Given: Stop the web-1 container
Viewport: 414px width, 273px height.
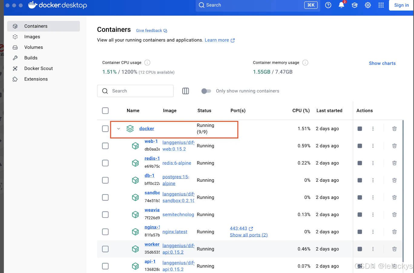Looking at the screenshot, I should pos(360,146).
